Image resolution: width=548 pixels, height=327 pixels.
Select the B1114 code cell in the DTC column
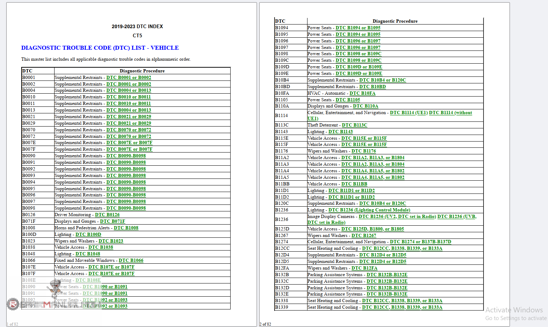[x=291, y=116]
